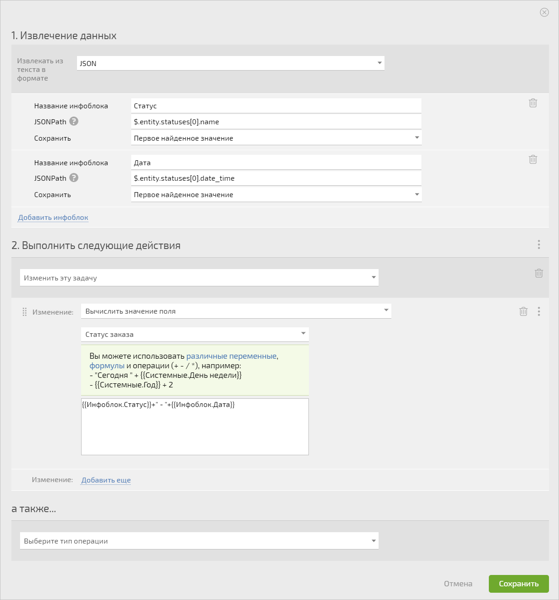This screenshot has width=559, height=600.
Task: Delete the Вычислить значение поля change row
Action: 523,311
